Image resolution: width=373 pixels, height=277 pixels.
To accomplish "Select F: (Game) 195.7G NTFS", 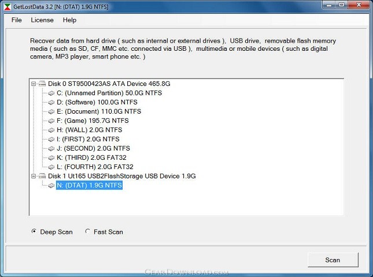I will pyautogui.click(x=93, y=121).
